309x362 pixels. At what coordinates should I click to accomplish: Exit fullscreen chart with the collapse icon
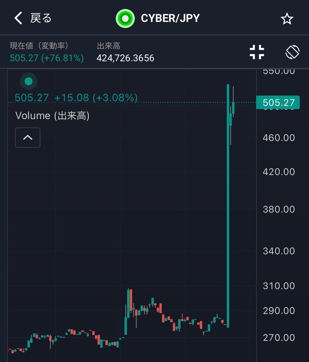coord(257,52)
